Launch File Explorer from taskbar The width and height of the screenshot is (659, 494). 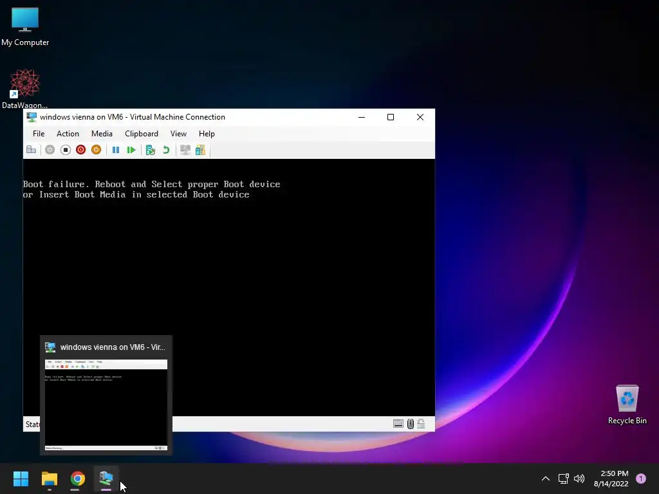tap(49, 479)
